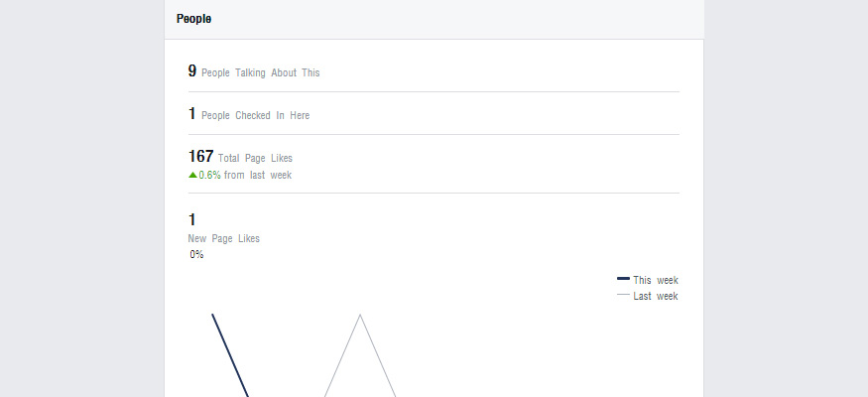Click from last week text
This screenshot has height=397, width=868.
pyautogui.click(x=258, y=175)
